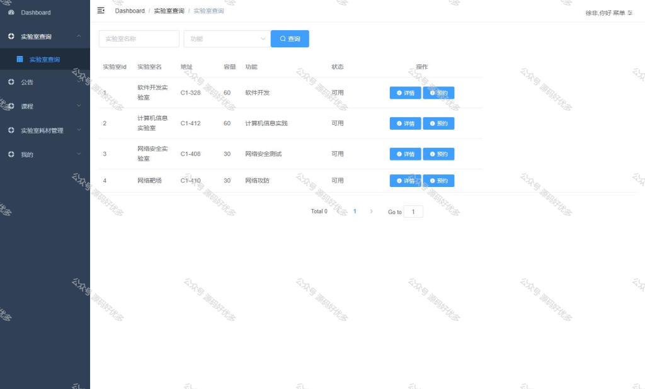Click the icon beside 实验室耗材管理
645x389 pixels.
[x=11, y=130]
